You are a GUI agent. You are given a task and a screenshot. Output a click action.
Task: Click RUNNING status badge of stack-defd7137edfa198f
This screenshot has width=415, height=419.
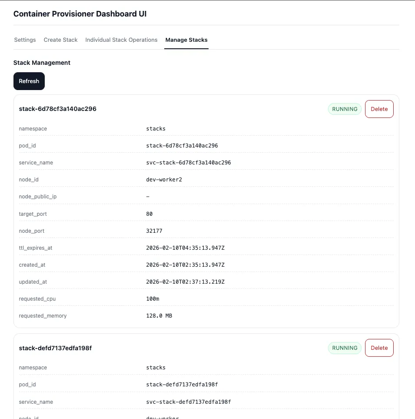pos(345,348)
